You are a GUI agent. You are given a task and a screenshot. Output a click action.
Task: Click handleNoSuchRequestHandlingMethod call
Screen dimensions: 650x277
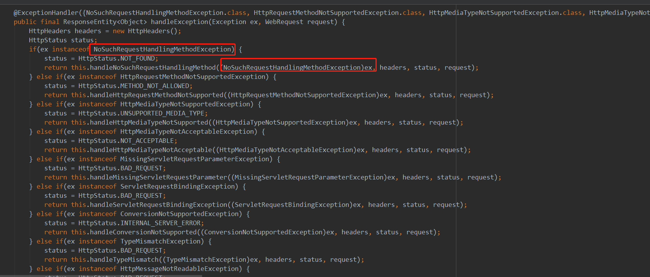click(152, 67)
